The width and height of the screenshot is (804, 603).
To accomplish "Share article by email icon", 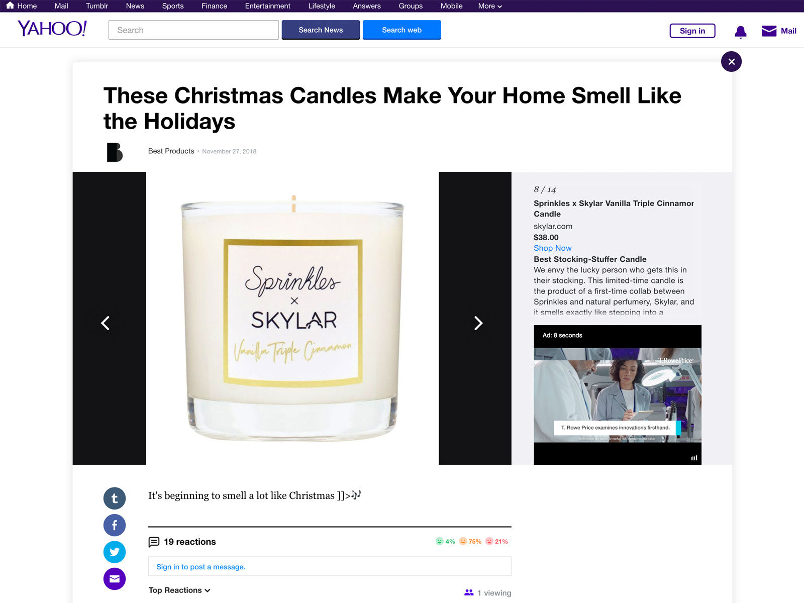I will [x=115, y=579].
